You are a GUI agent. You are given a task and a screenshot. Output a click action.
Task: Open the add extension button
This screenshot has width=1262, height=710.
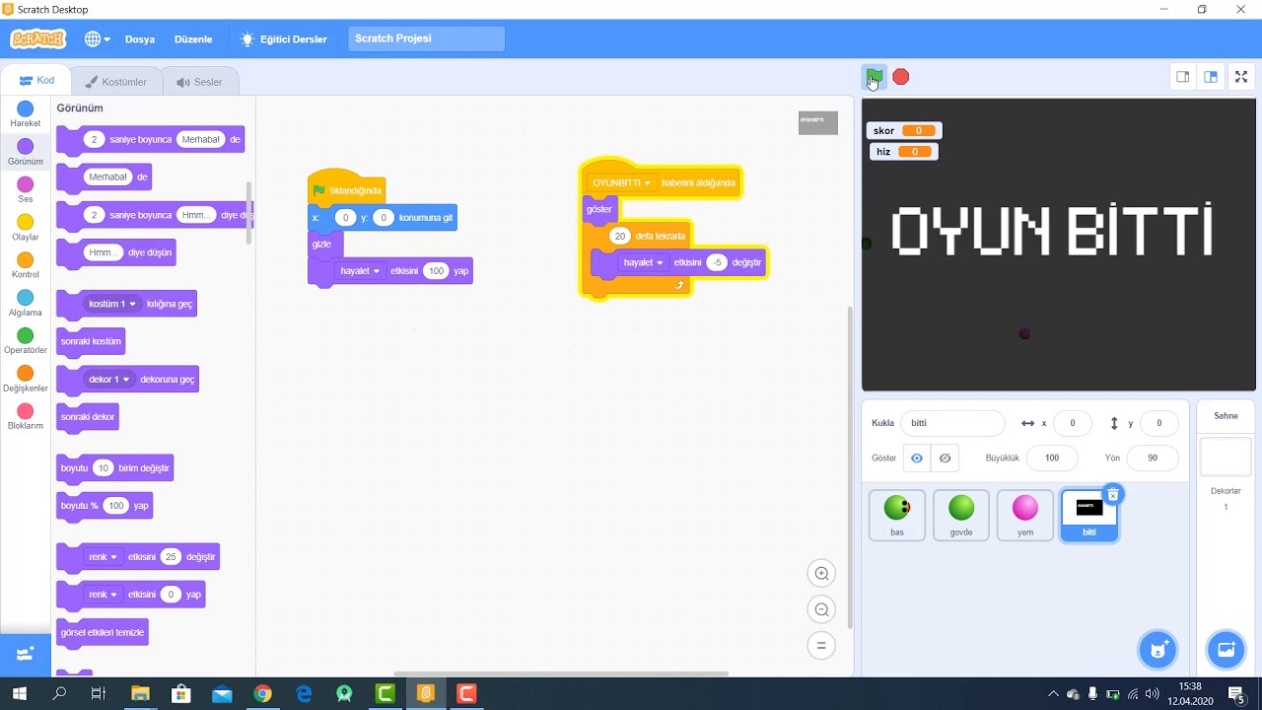[26, 654]
